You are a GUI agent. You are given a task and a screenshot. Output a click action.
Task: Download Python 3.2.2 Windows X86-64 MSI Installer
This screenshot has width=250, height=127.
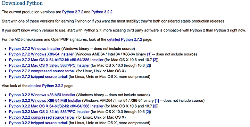pos(45,100)
